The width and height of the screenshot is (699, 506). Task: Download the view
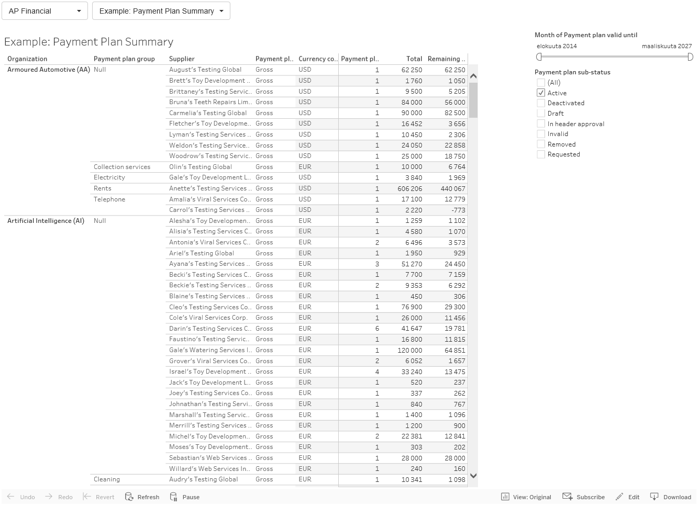(654, 497)
